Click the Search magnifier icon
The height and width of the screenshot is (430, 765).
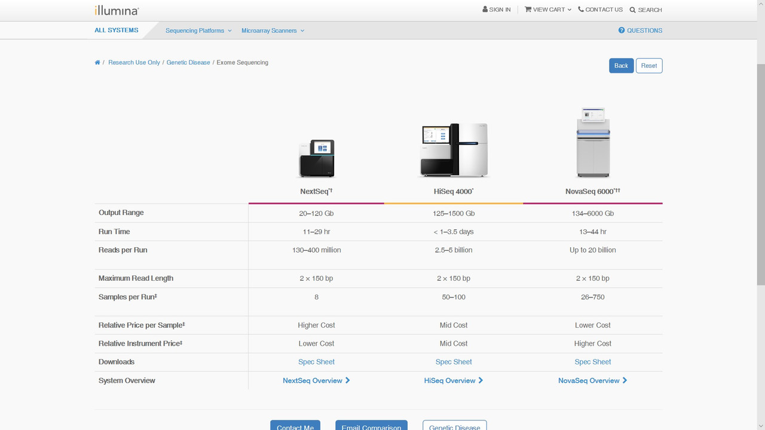coord(632,10)
